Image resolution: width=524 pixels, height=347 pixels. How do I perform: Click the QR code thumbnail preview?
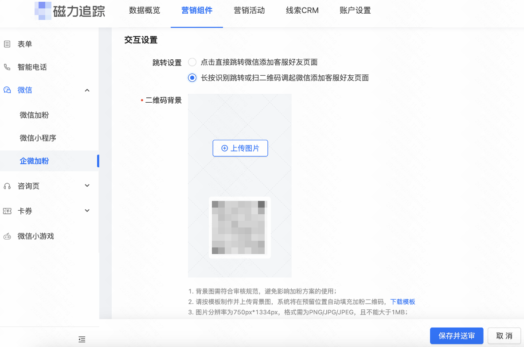click(x=239, y=227)
